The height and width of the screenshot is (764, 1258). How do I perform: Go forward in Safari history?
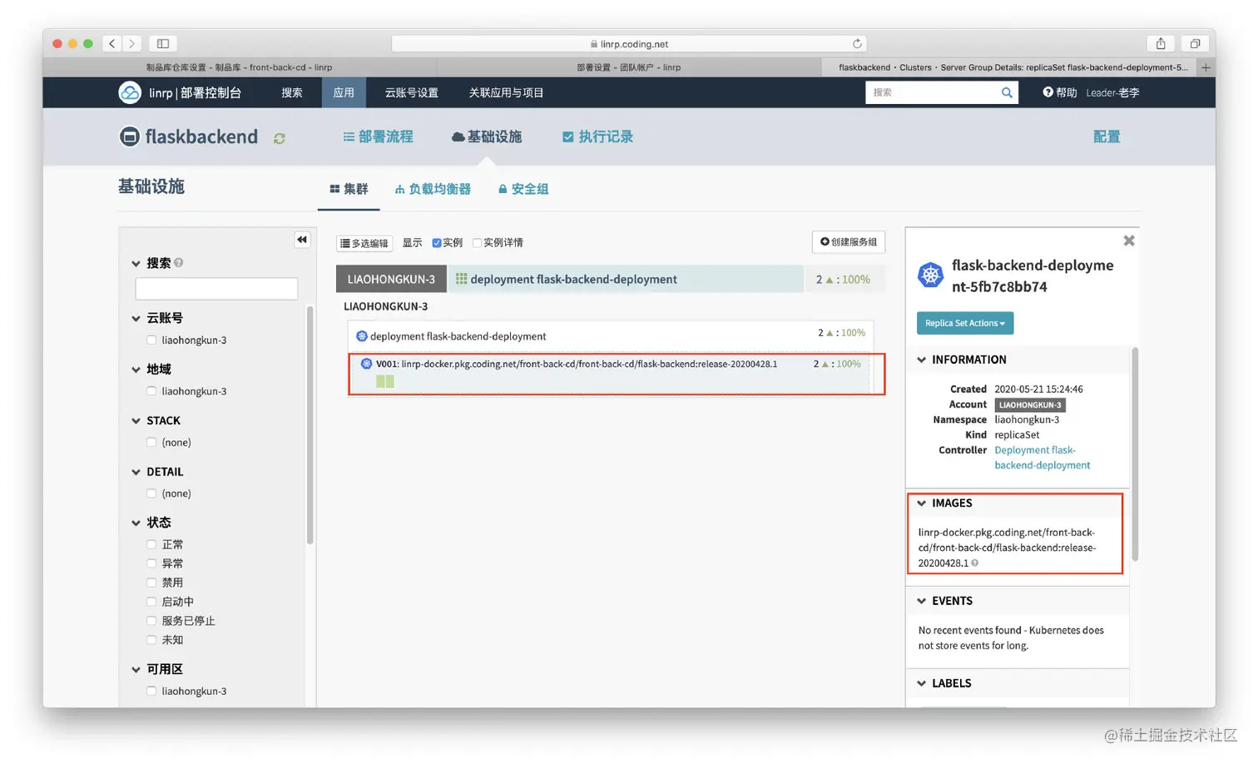[x=131, y=43]
